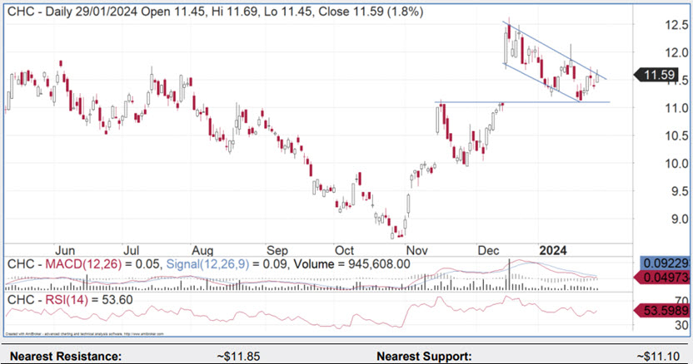Screen dimensions: 693x364
Task: Click the '~$11.85' resistance value
Action: [239, 357]
